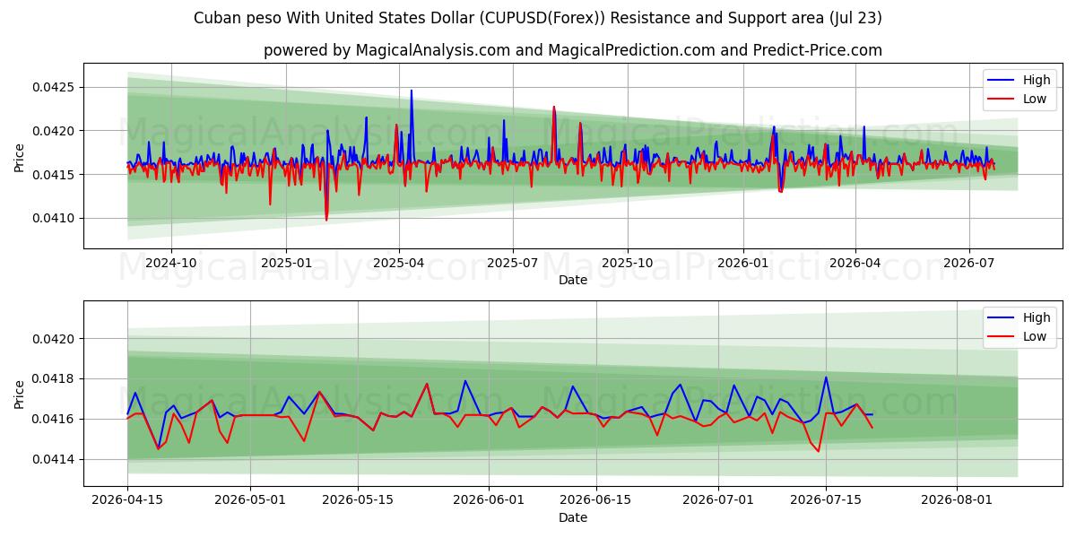
Task: Click the 2026-04 date tick label
Action: [x=855, y=264]
